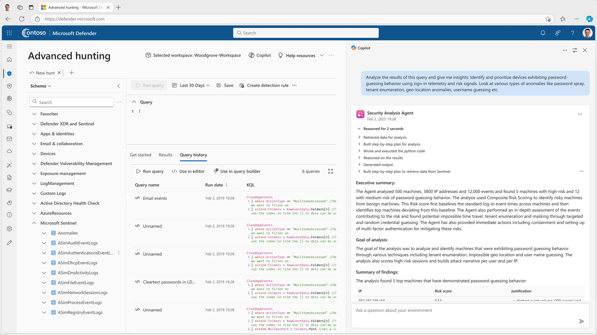This screenshot has width=597, height=335.
Task: Switch to the Results tab
Action: click(166, 155)
